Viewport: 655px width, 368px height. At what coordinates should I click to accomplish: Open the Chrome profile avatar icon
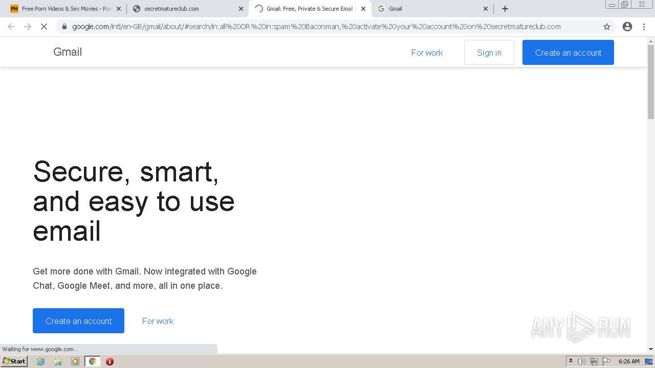[627, 27]
